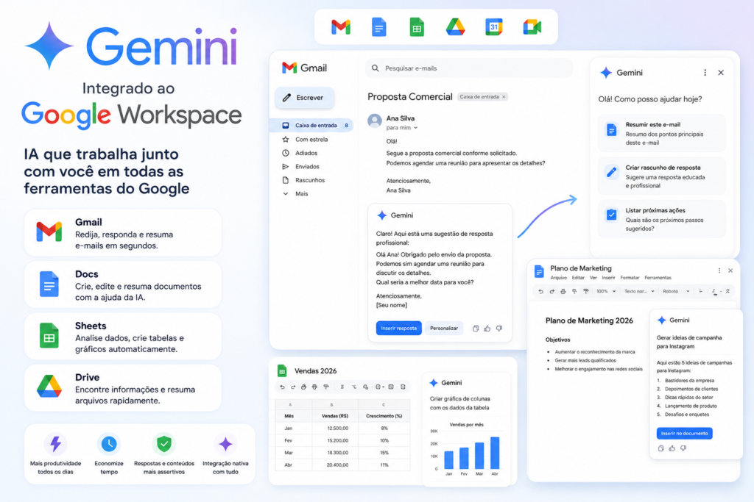Click the Crescimento (%) header cell

tap(384, 416)
